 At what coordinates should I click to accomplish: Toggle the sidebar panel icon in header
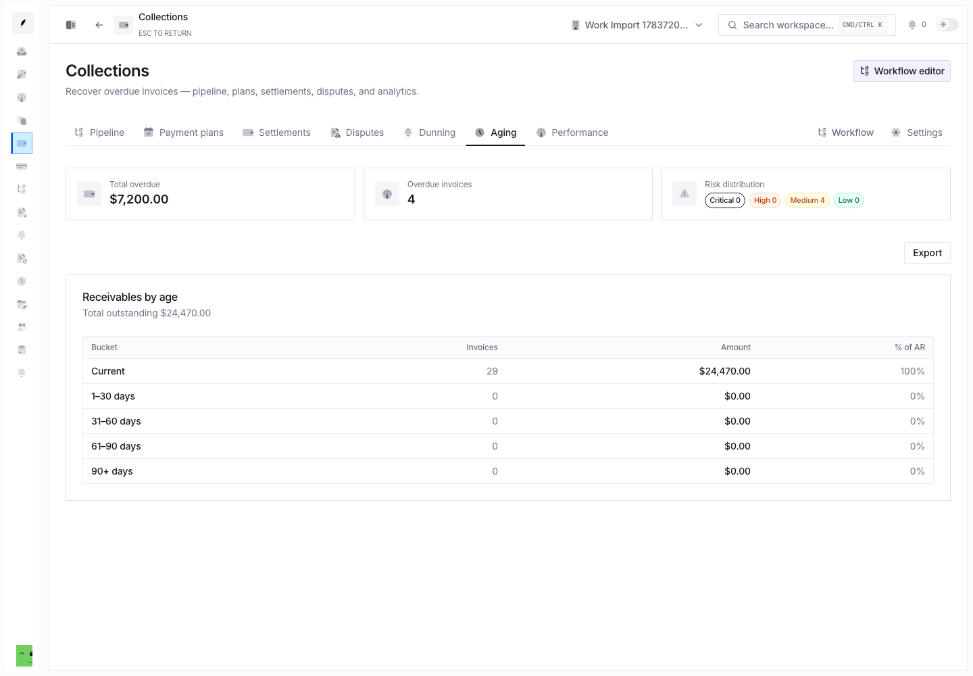click(x=71, y=25)
